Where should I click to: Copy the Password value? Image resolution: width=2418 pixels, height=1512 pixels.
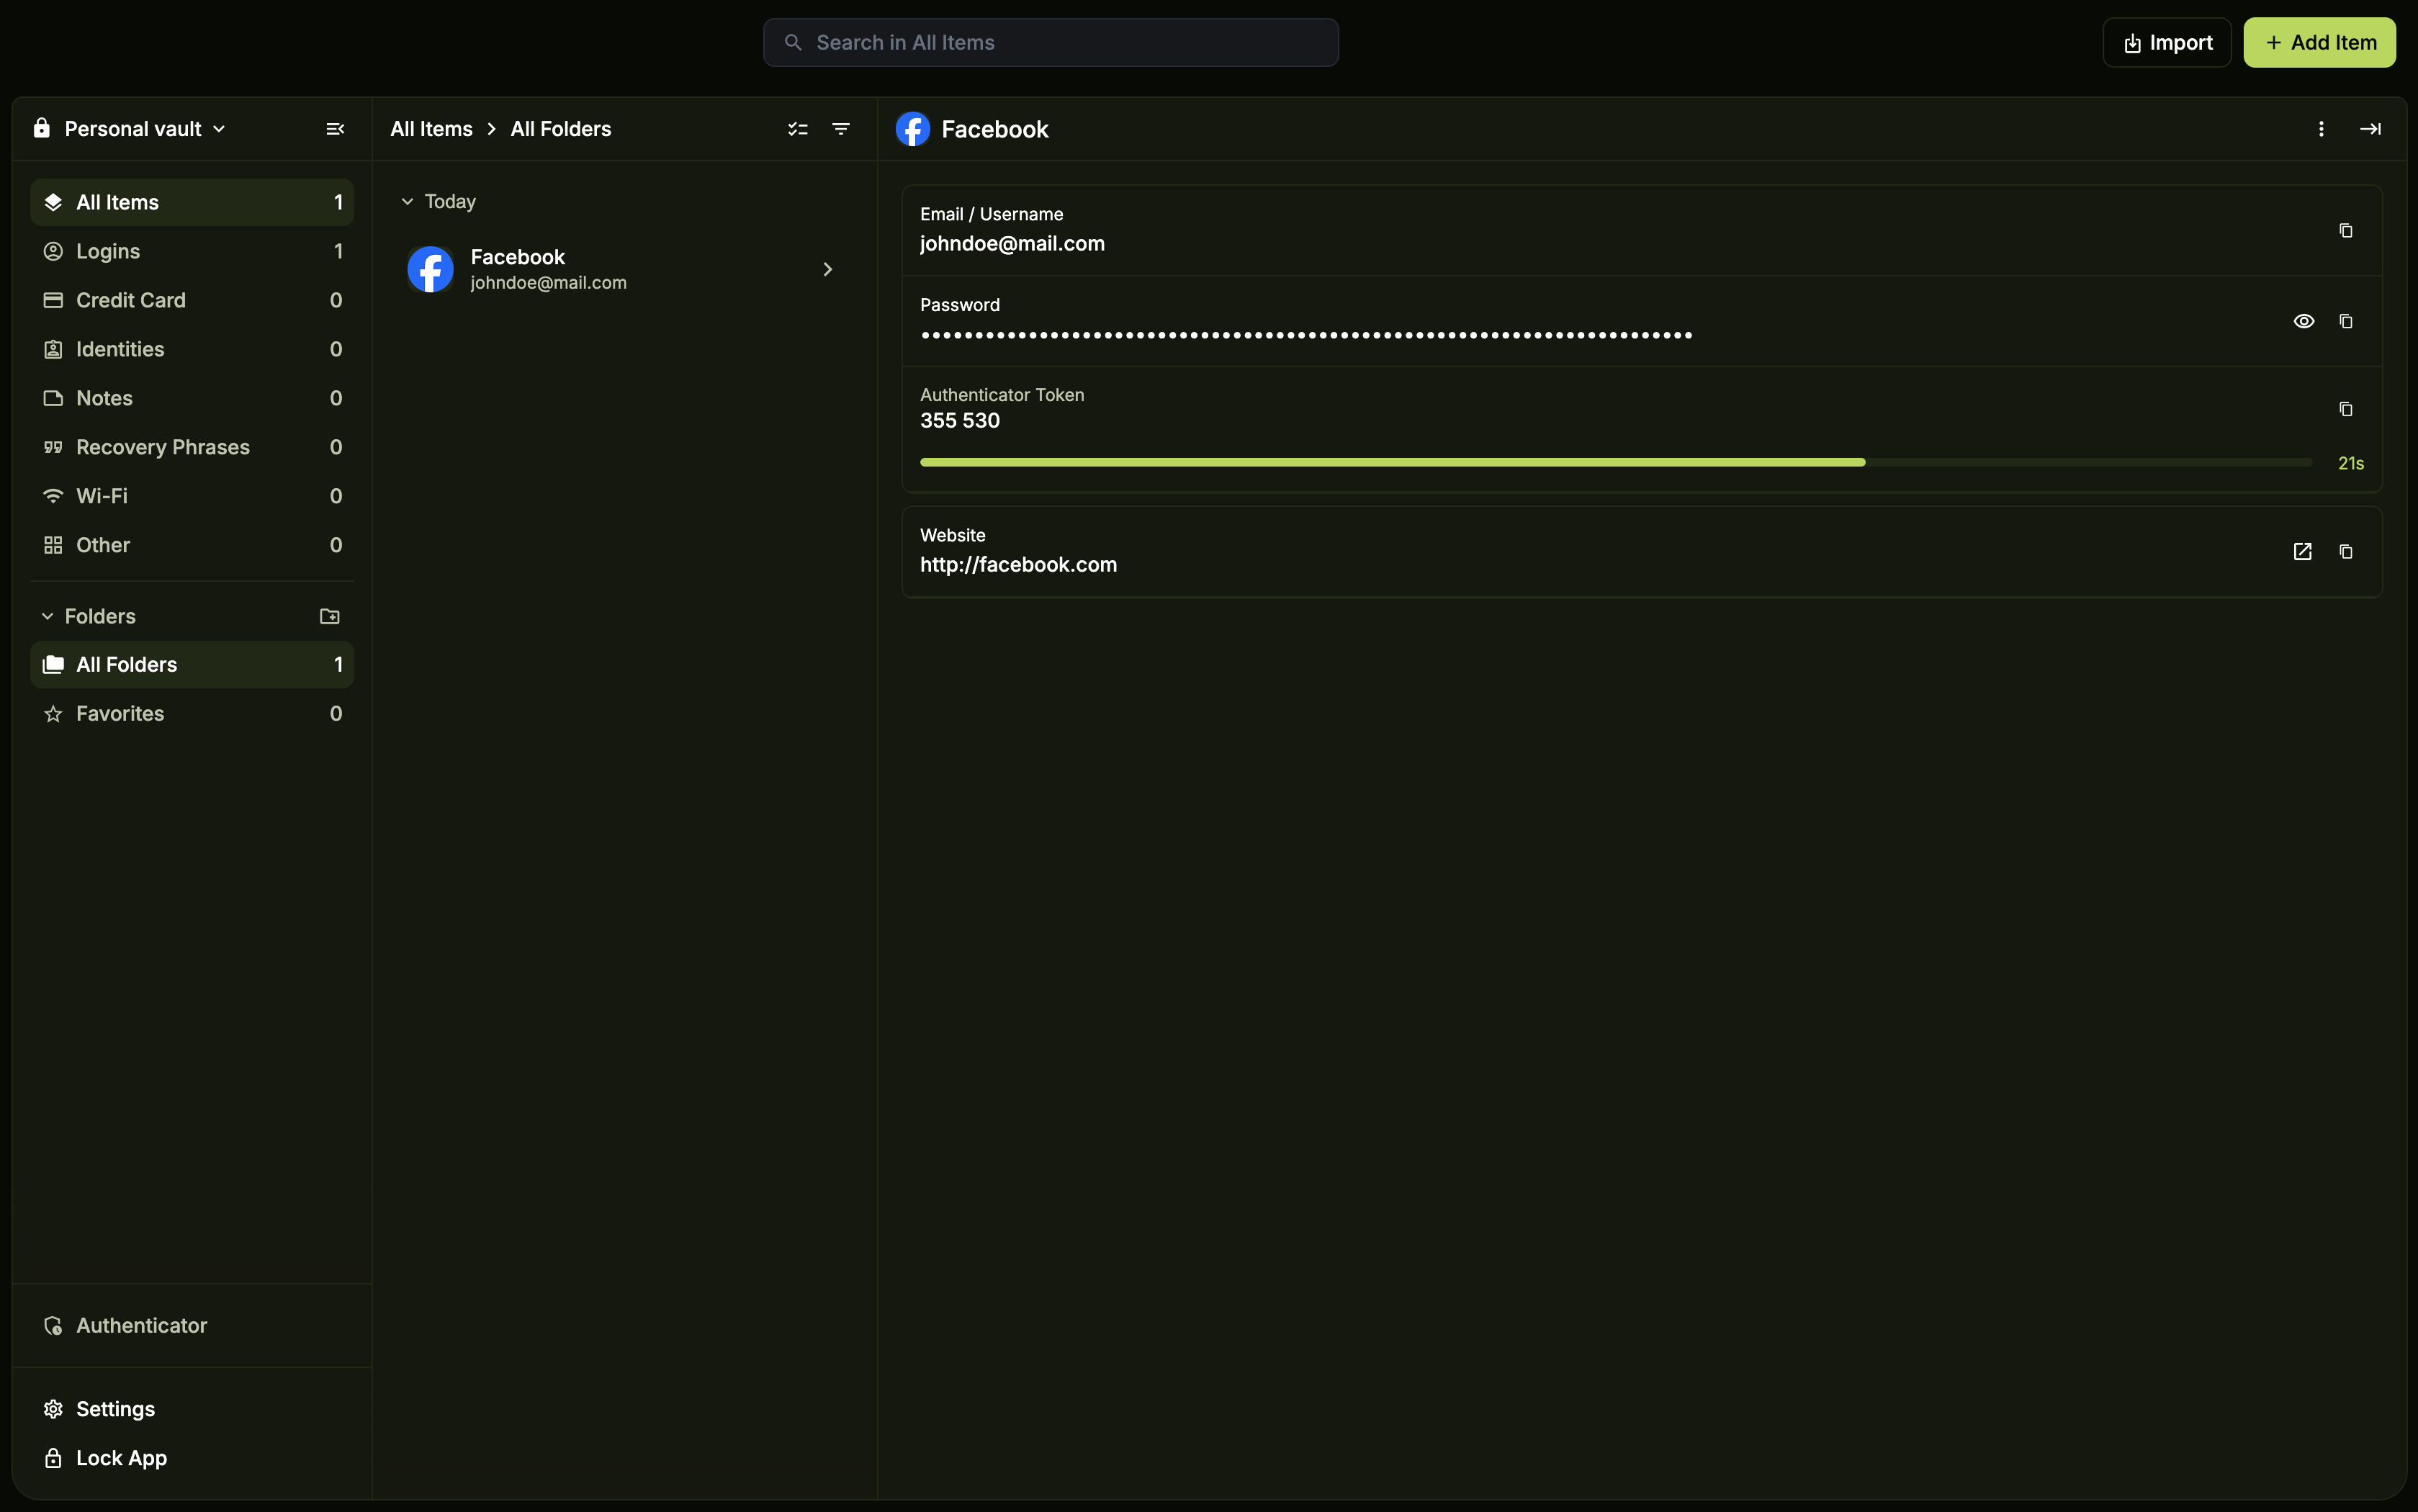2346,321
